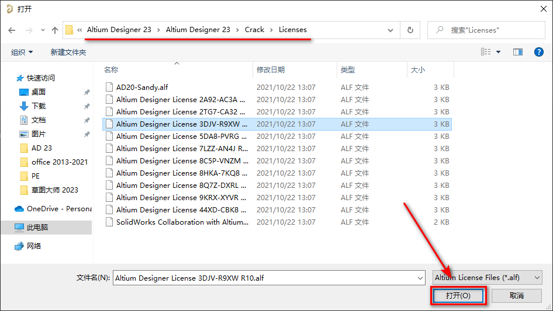
Task: Change the view layout icon
Action: [x=486, y=52]
